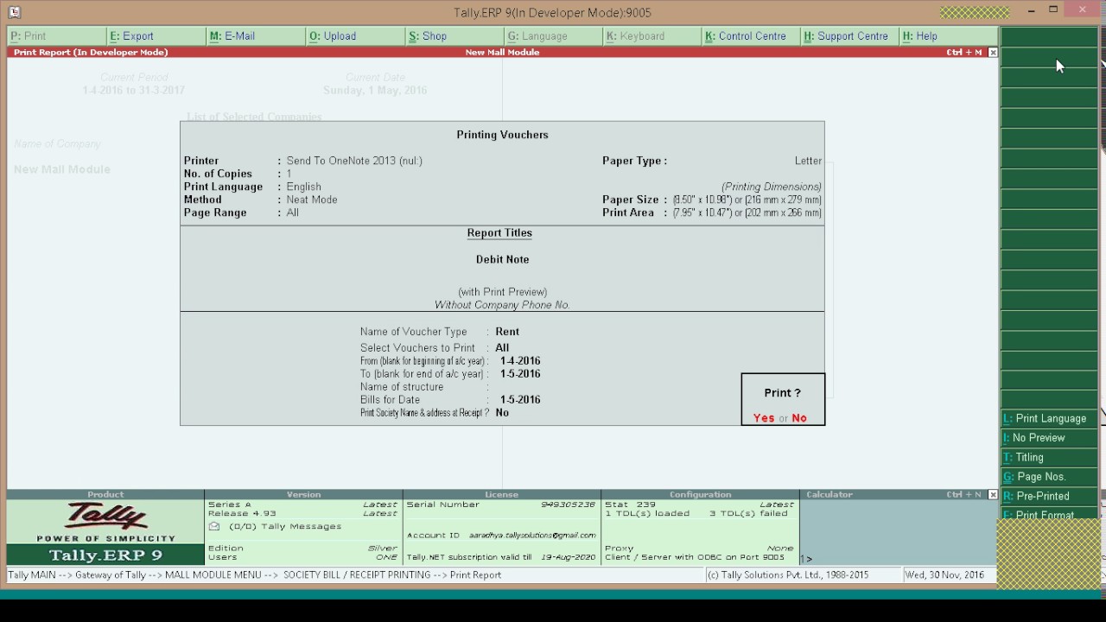The width and height of the screenshot is (1106, 622).
Task: Click the 1 TDL(s) loaded text
Action: pos(647,513)
